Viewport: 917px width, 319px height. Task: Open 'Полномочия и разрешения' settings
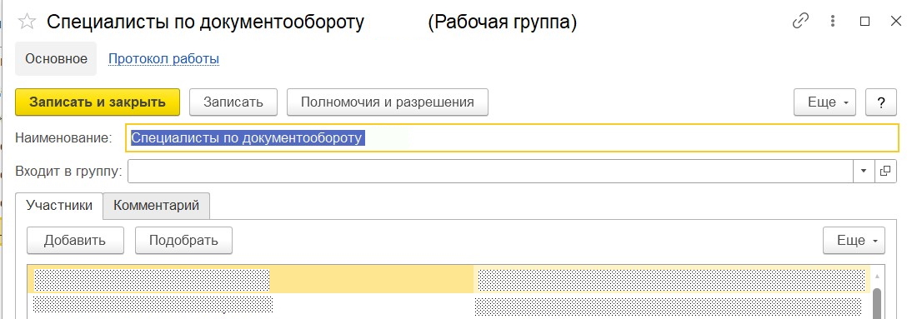(387, 102)
